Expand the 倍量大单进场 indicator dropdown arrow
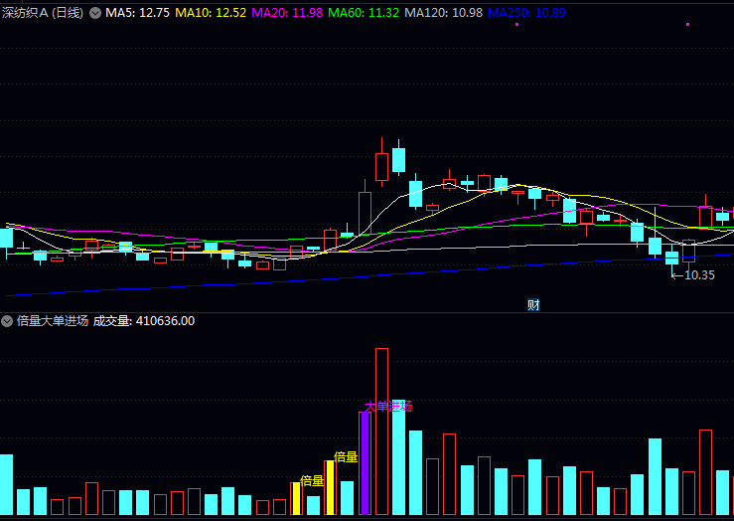 pyautogui.click(x=7, y=321)
